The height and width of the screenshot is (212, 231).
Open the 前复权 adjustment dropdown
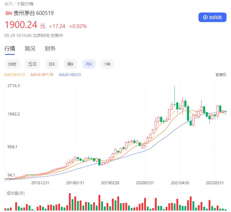click(x=221, y=75)
